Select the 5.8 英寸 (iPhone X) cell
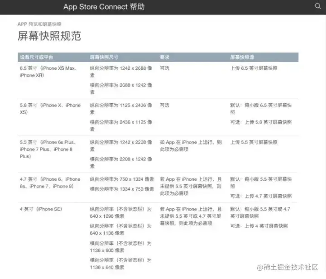 click(50, 109)
